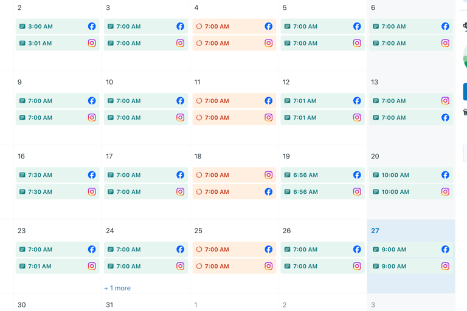This screenshot has height=311, width=467.
Task: Click Facebook icon on day 16's 7:30 AM post
Action: click(x=92, y=175)
